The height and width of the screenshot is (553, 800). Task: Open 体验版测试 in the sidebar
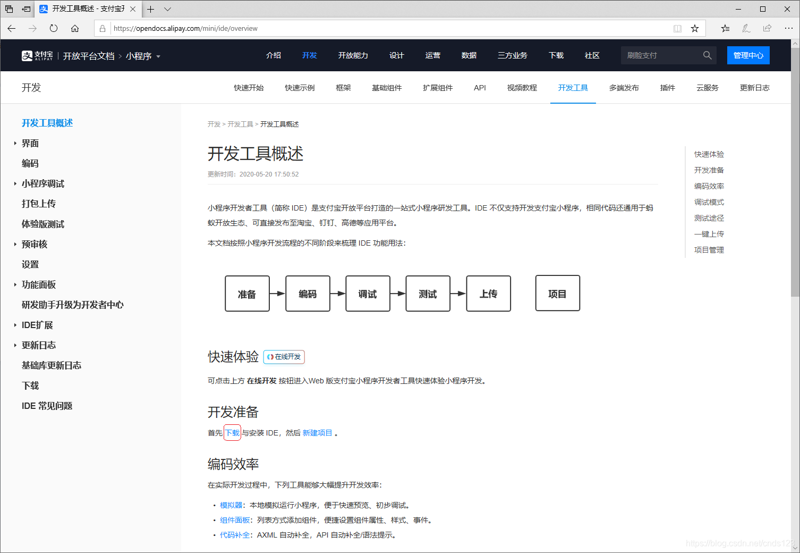43,224
